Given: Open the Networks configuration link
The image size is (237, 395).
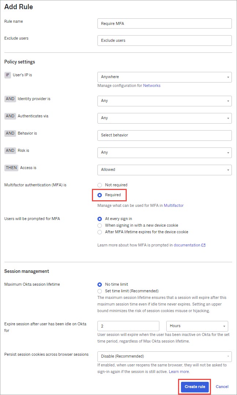Looking at the screenshot, I should (x=152, y=86).
